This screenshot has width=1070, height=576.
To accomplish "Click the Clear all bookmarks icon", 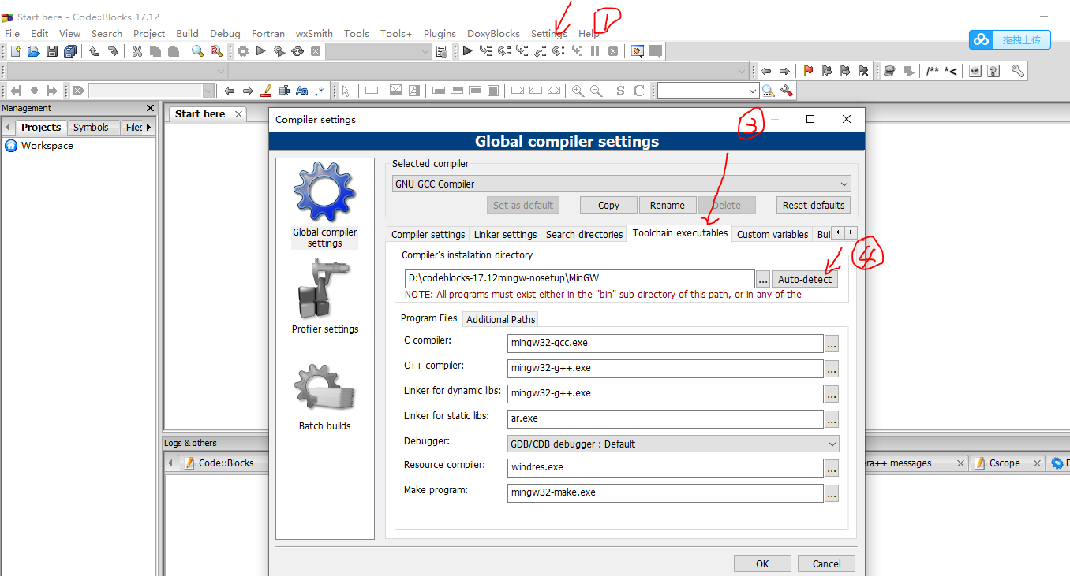I will pyautogui.click(x=863, y=71).
